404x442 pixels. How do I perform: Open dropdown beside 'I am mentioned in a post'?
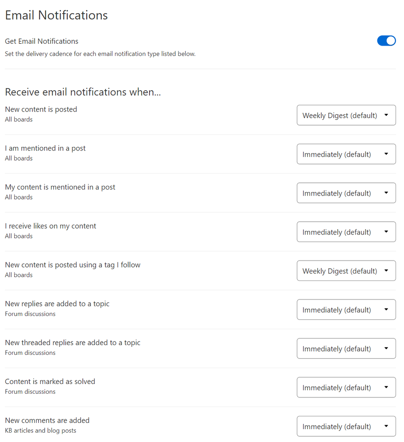(x=346, y=154)
